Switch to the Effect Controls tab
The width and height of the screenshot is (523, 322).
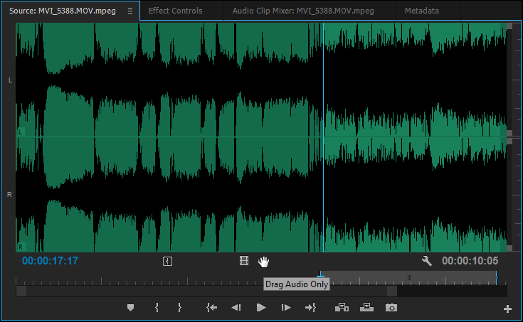point(176,11)
